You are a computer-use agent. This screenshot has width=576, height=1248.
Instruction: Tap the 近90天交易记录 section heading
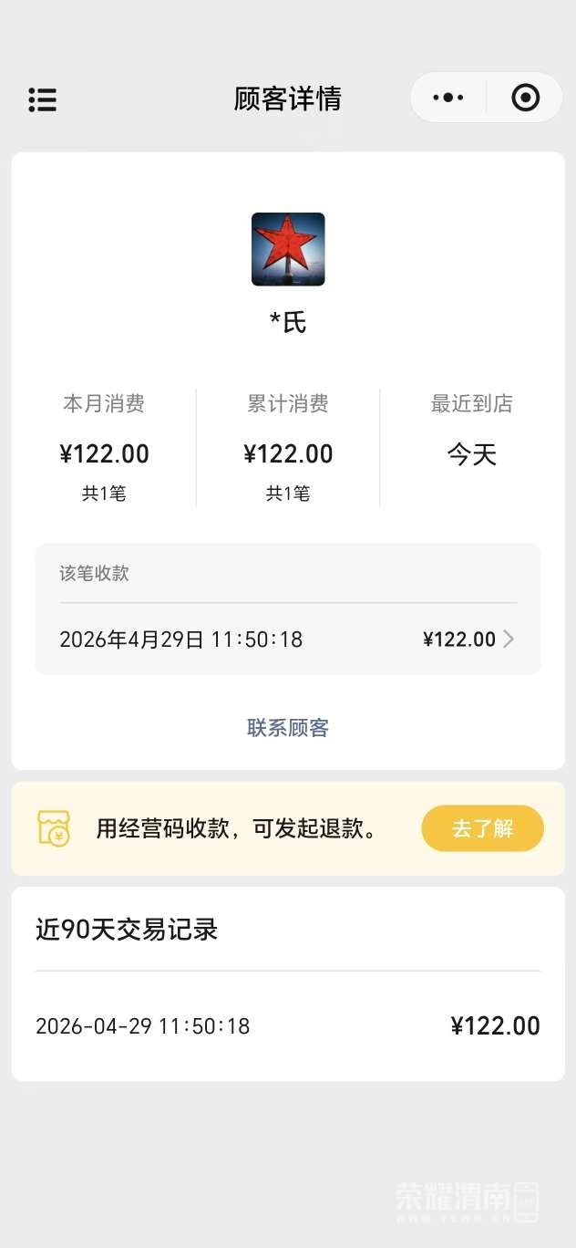coord(127,930)
